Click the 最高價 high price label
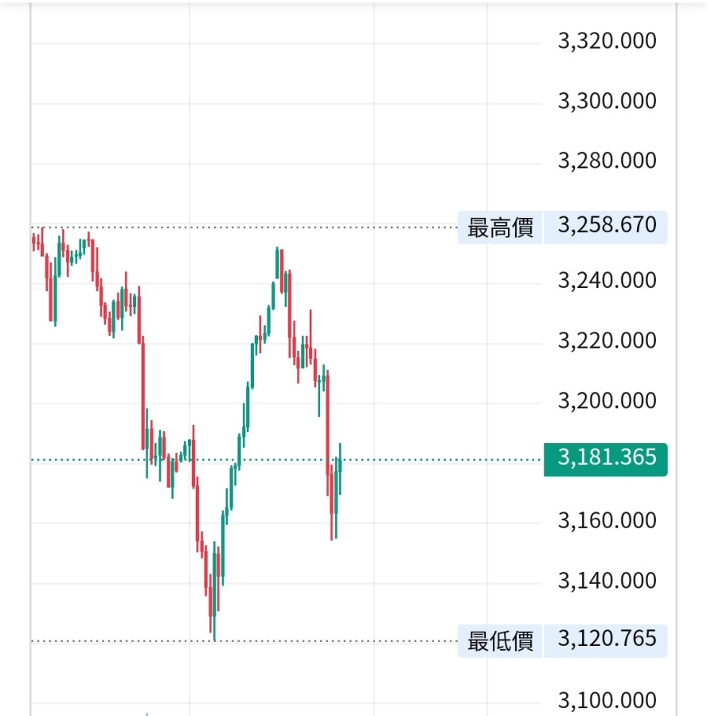This screenshot has height=716, width=707. (x=500, y=227)
